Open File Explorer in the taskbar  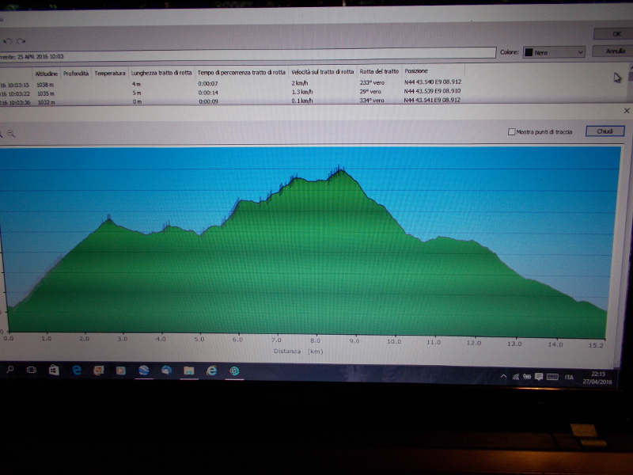tap(188, 370)
